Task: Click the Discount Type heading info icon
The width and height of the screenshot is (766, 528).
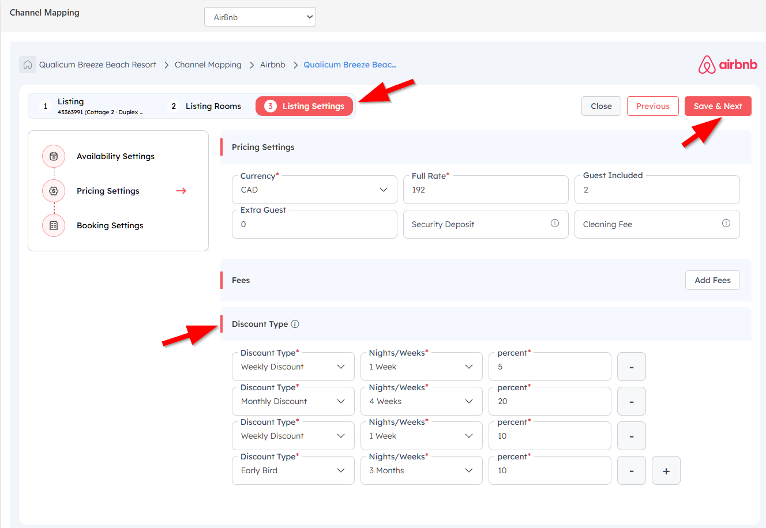Action: 295,324
